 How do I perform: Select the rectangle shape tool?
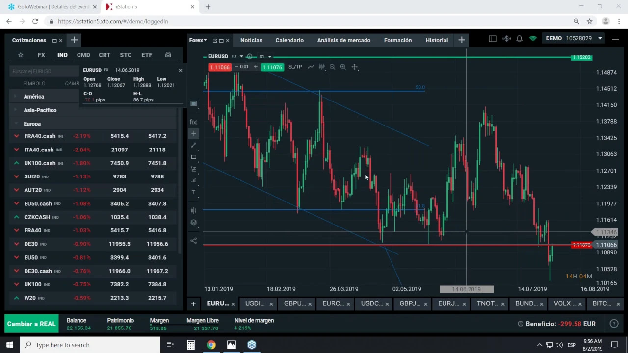point(194,157)
